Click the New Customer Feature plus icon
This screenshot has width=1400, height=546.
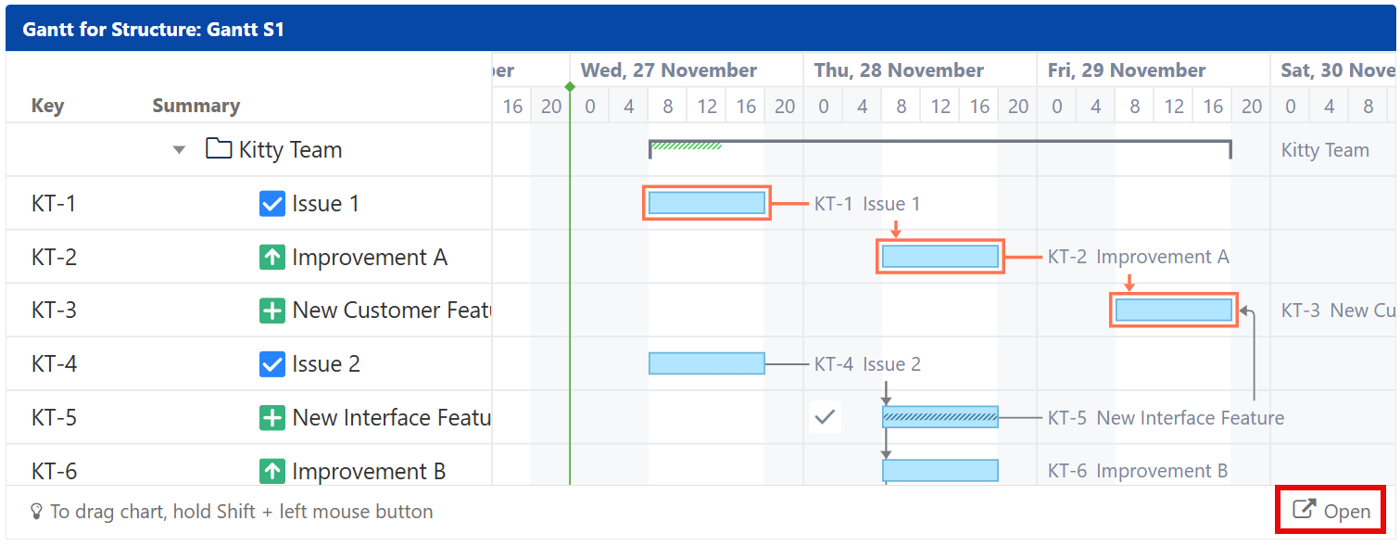[x=271, y=311]
